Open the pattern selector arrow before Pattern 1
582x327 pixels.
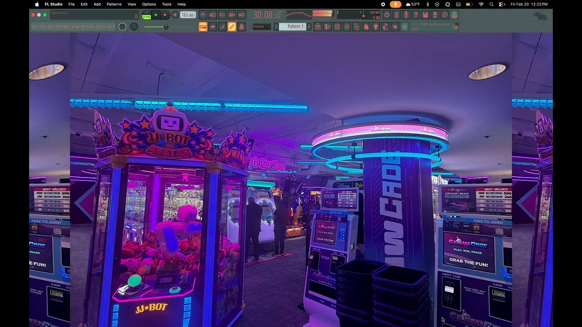pyautogui.click(x=276, y=26)
